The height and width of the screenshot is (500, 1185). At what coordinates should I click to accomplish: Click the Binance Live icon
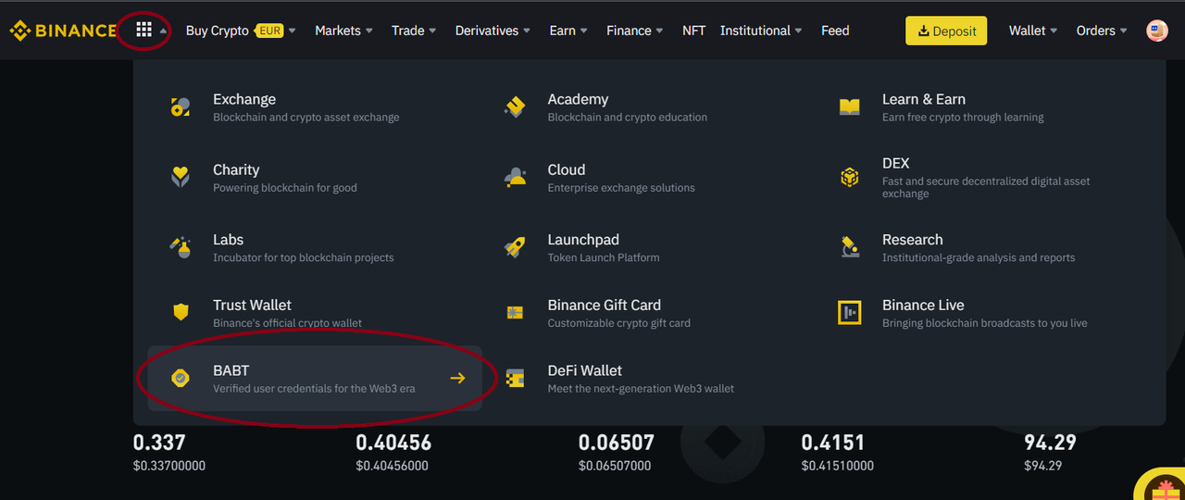(850, 312)
